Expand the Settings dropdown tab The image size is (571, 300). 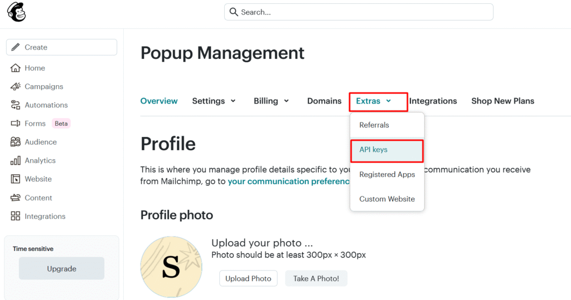click(x=214, y=101)
